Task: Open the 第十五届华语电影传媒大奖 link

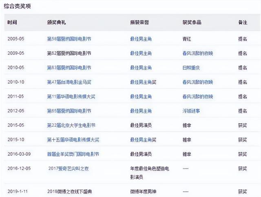Action: [73, 140]
